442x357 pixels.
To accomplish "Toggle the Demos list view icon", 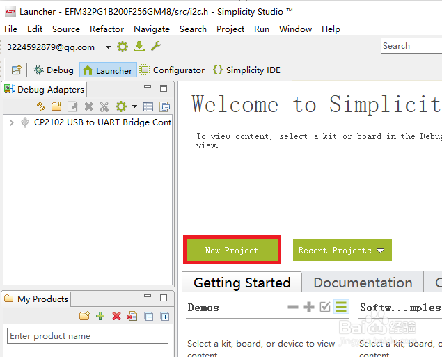I will point(341,307).
